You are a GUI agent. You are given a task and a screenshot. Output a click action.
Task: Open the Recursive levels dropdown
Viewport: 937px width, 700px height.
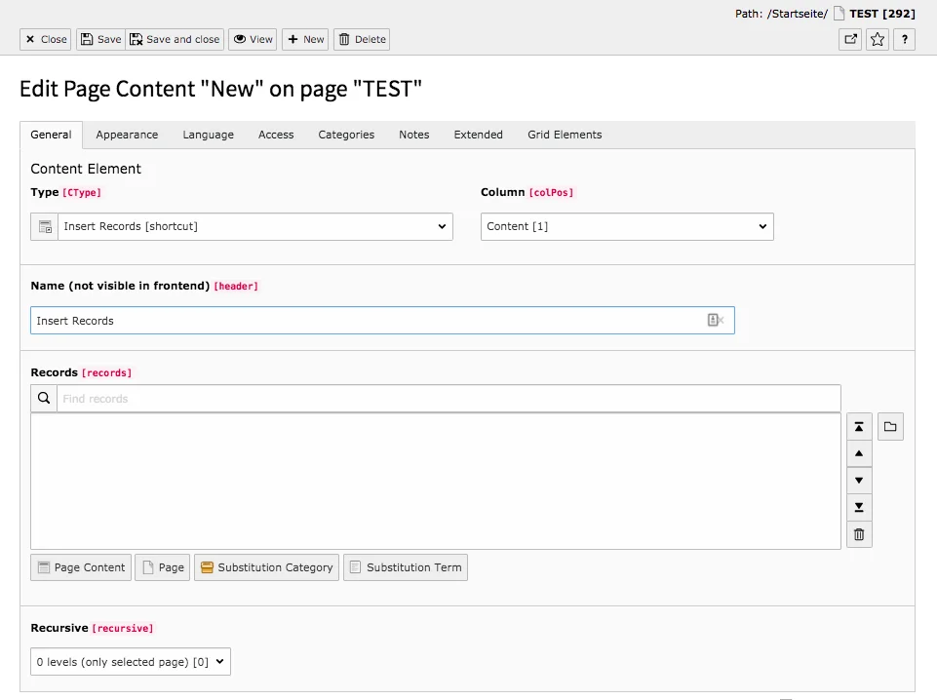coord(130,661)
